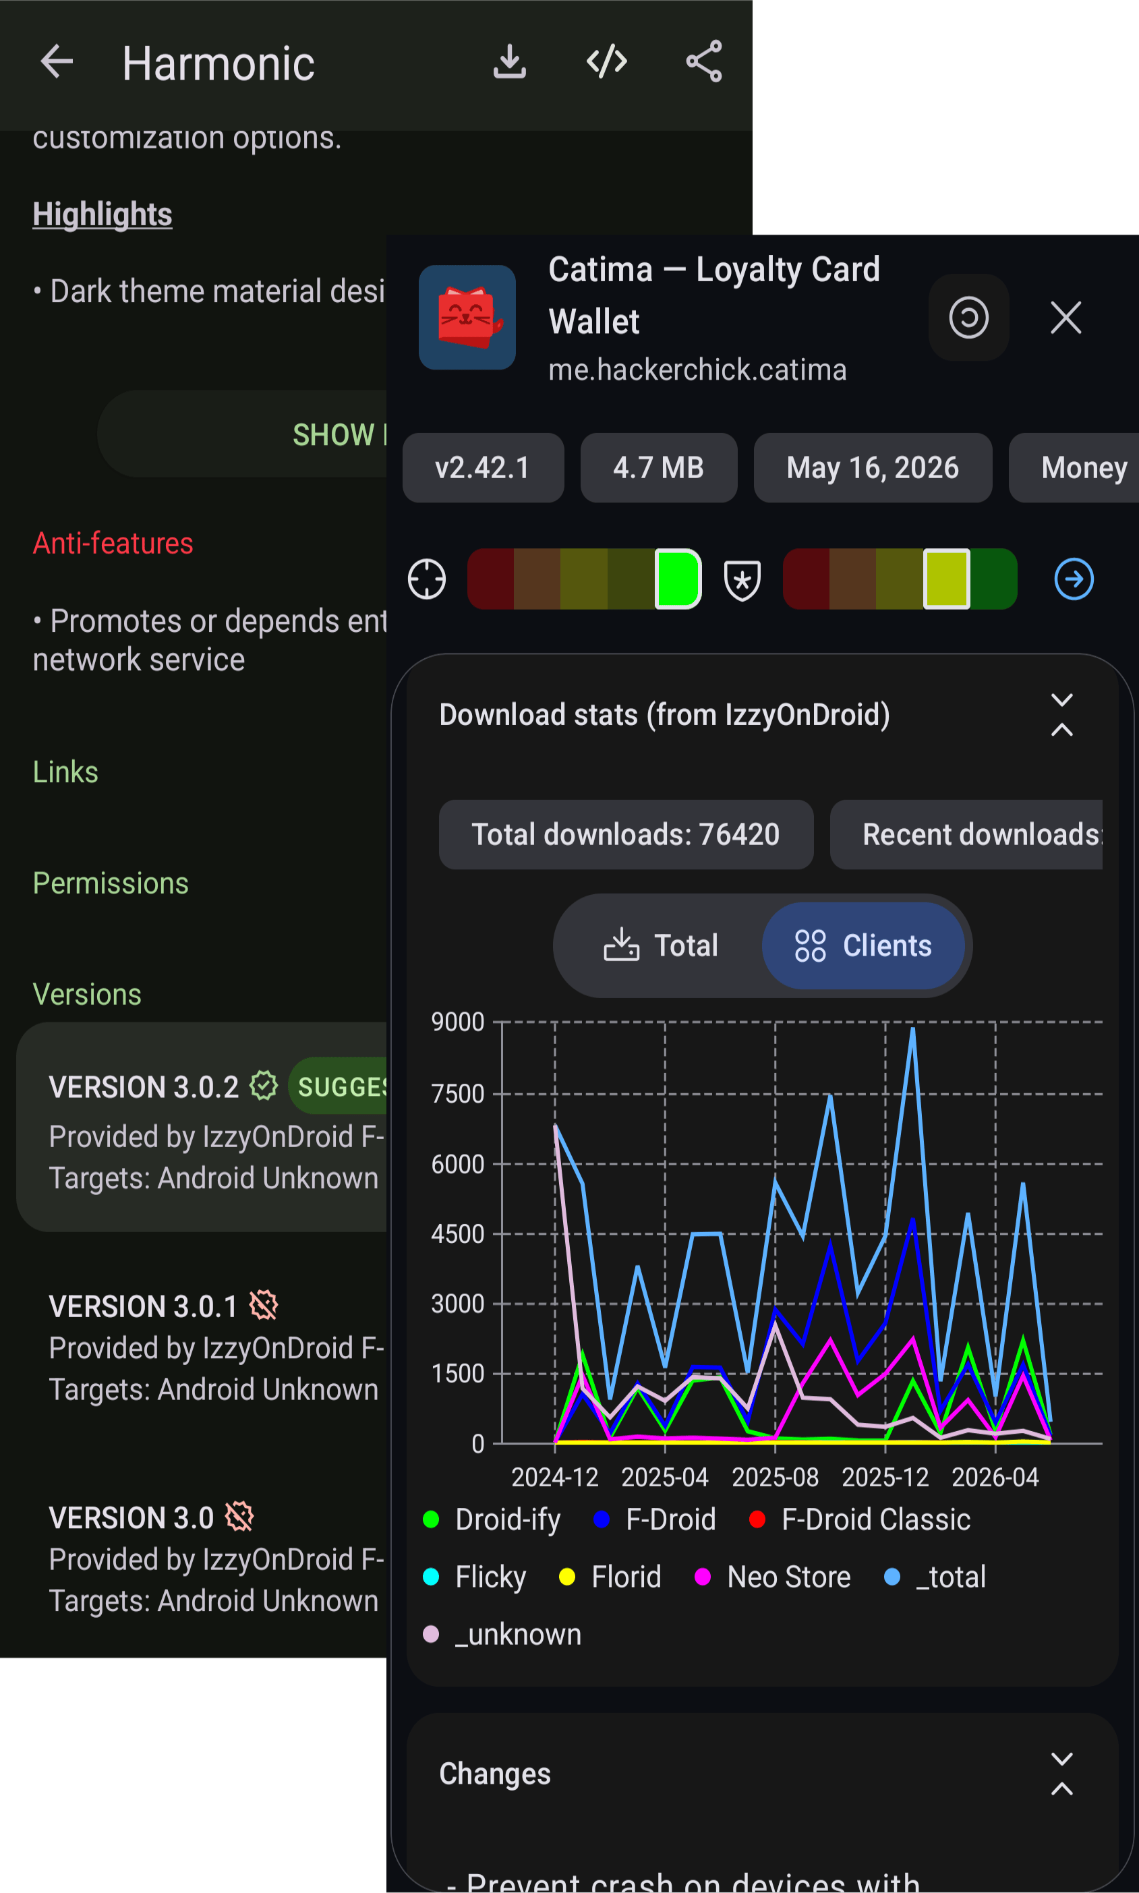Click the me.hackerchick.catima package name

(697, 370)
